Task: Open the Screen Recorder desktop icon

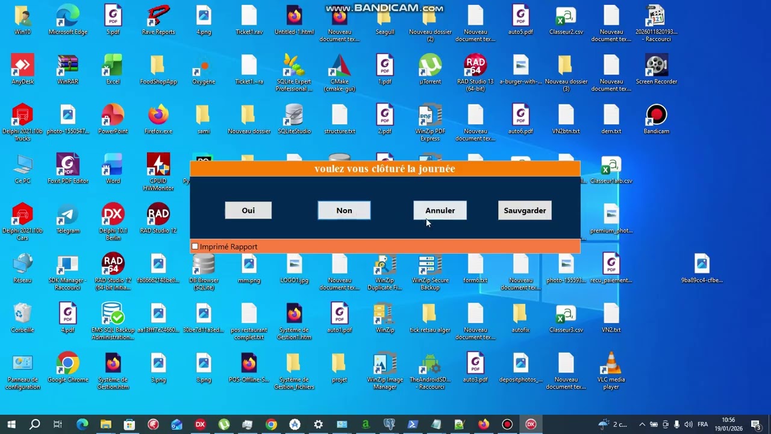Action: point(657,69)
